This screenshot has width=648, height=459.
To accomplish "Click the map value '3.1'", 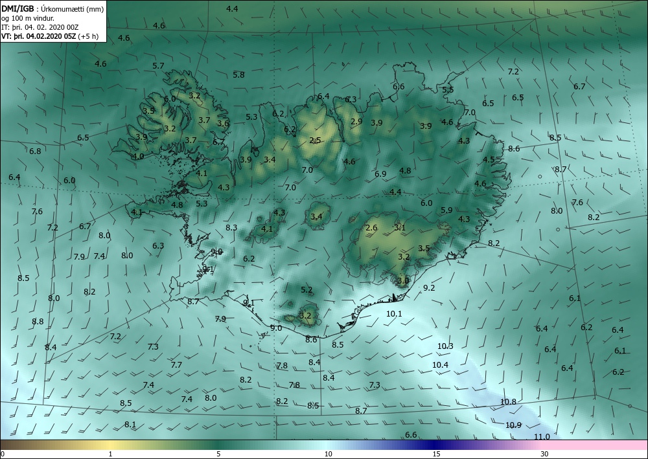I will (x=400, y=227).
